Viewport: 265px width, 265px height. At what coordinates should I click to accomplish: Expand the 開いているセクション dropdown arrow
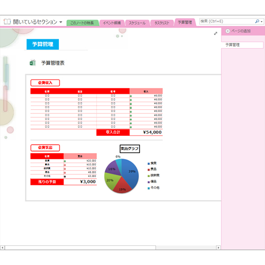(x=61, y=22)
